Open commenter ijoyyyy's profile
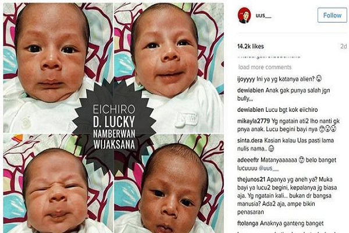The image size is (349, 233). pos(246,79)
